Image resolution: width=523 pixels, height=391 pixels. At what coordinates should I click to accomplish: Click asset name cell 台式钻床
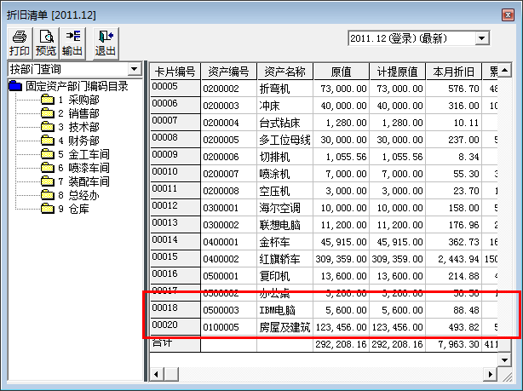284,123
